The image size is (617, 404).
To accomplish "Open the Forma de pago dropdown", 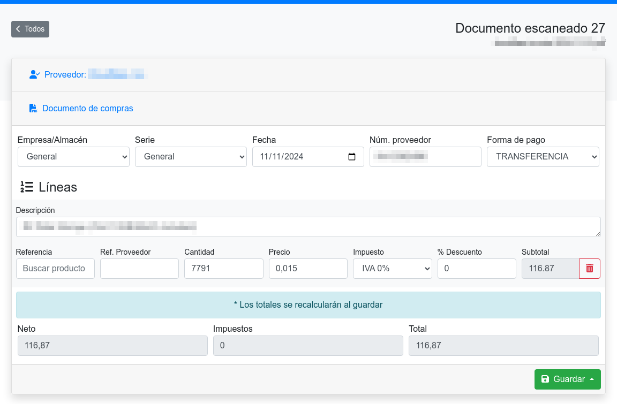I will tap(543, 157).
